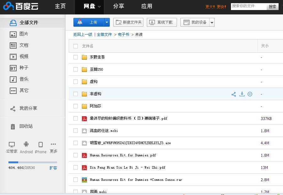Go to the 应用 tab

[x=147, y=6]
